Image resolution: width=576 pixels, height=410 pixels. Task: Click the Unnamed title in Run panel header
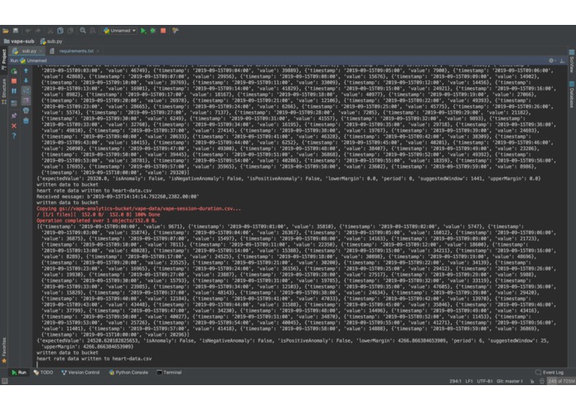point(36,61)
